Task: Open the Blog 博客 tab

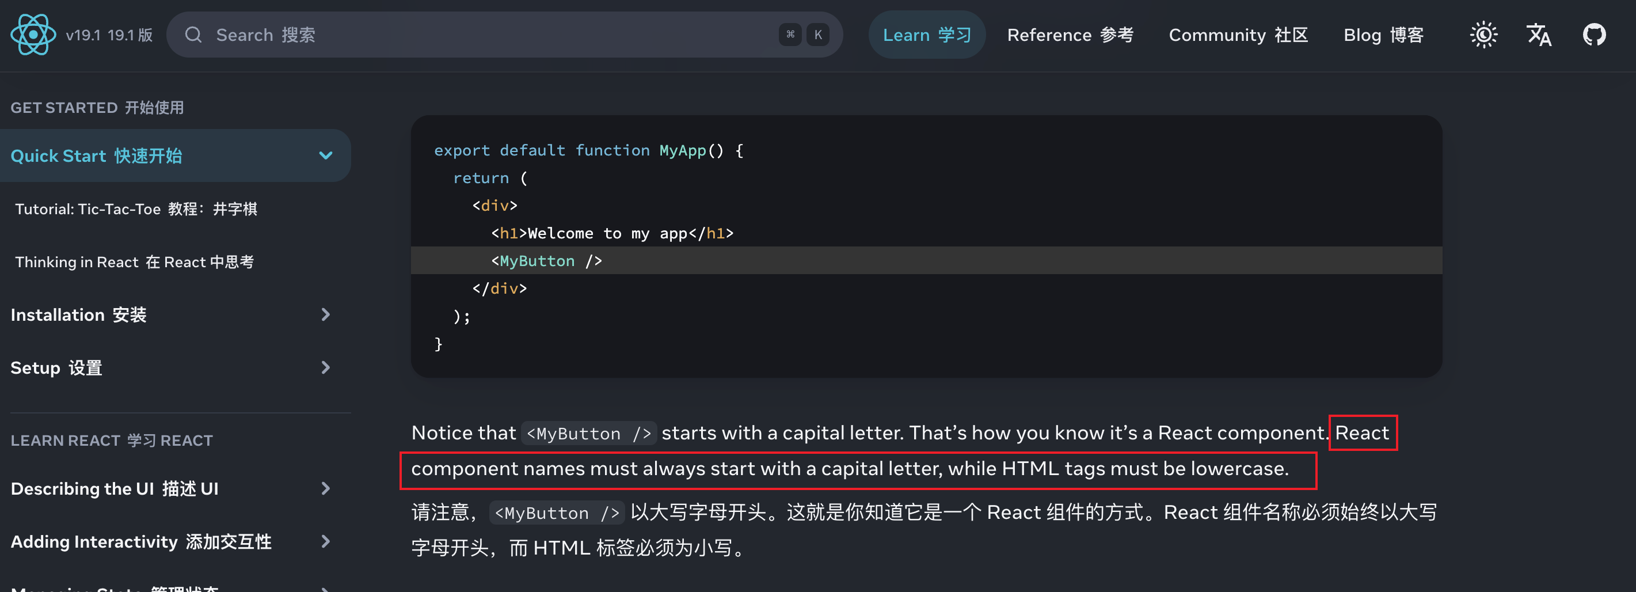Action: (x=1383, y=35)
